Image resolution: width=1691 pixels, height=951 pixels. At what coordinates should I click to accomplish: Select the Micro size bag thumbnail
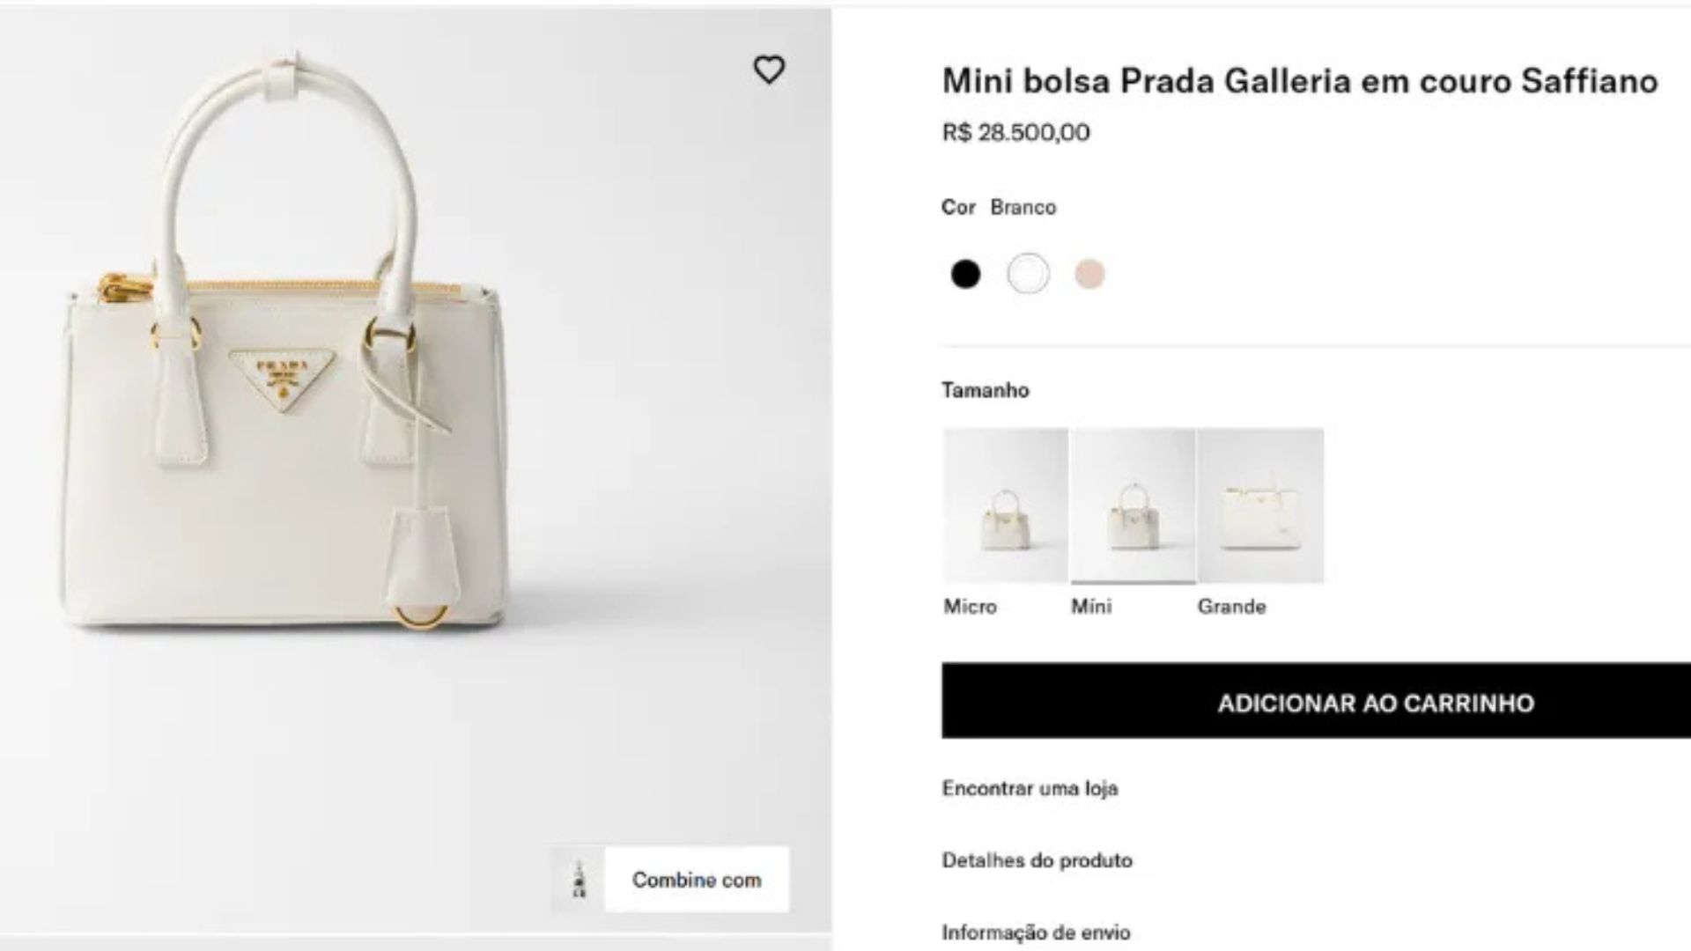pyautogui.click(x=1005, y=505)
